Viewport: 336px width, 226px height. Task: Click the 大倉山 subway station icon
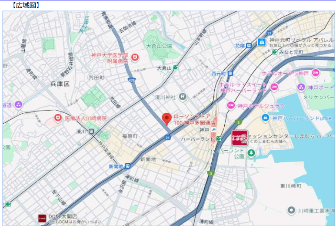(x=176, y=68)
